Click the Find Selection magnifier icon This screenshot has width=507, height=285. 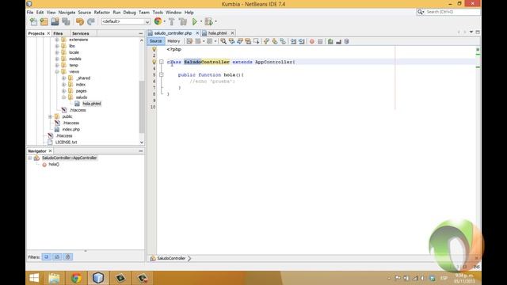click(223, 41)
